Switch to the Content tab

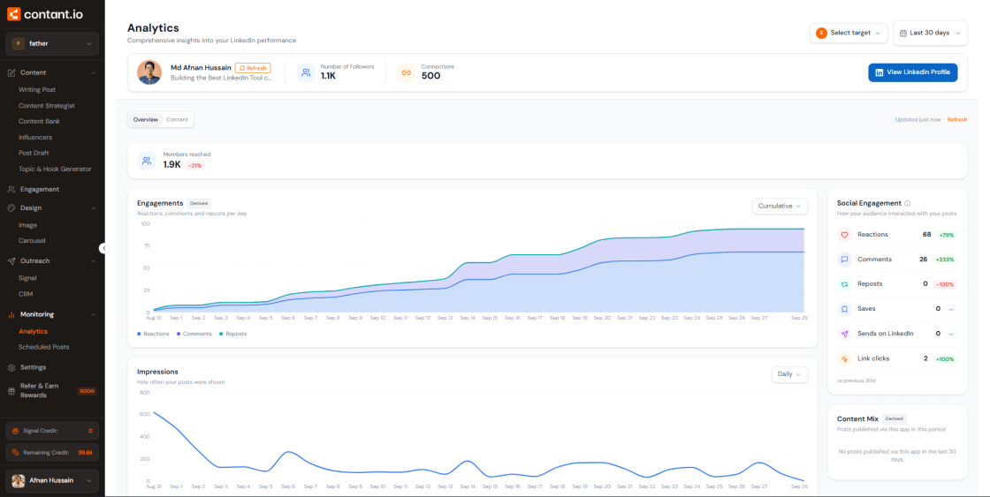click(178, 119)
